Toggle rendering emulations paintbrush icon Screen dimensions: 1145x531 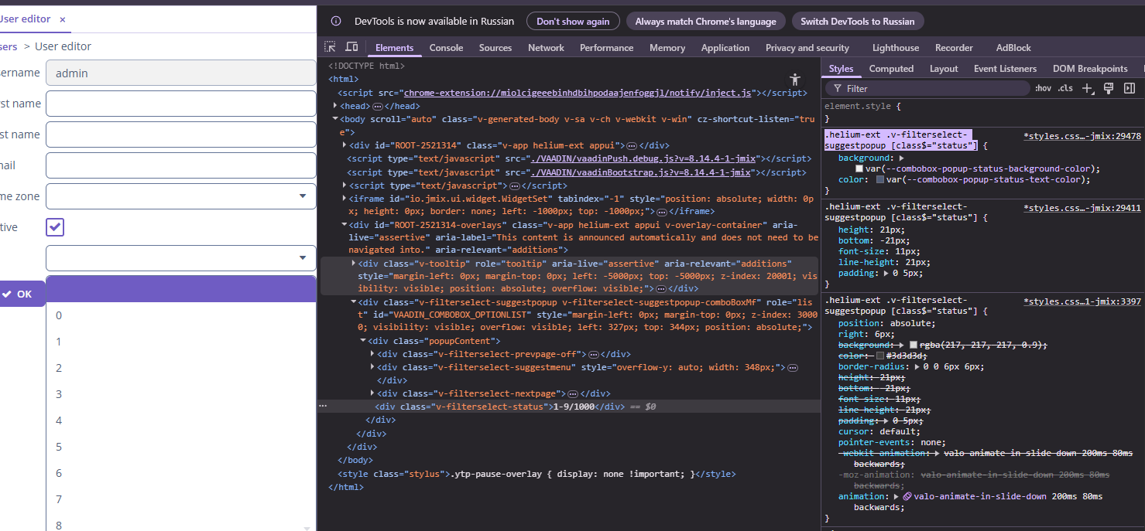point(1109,88)
